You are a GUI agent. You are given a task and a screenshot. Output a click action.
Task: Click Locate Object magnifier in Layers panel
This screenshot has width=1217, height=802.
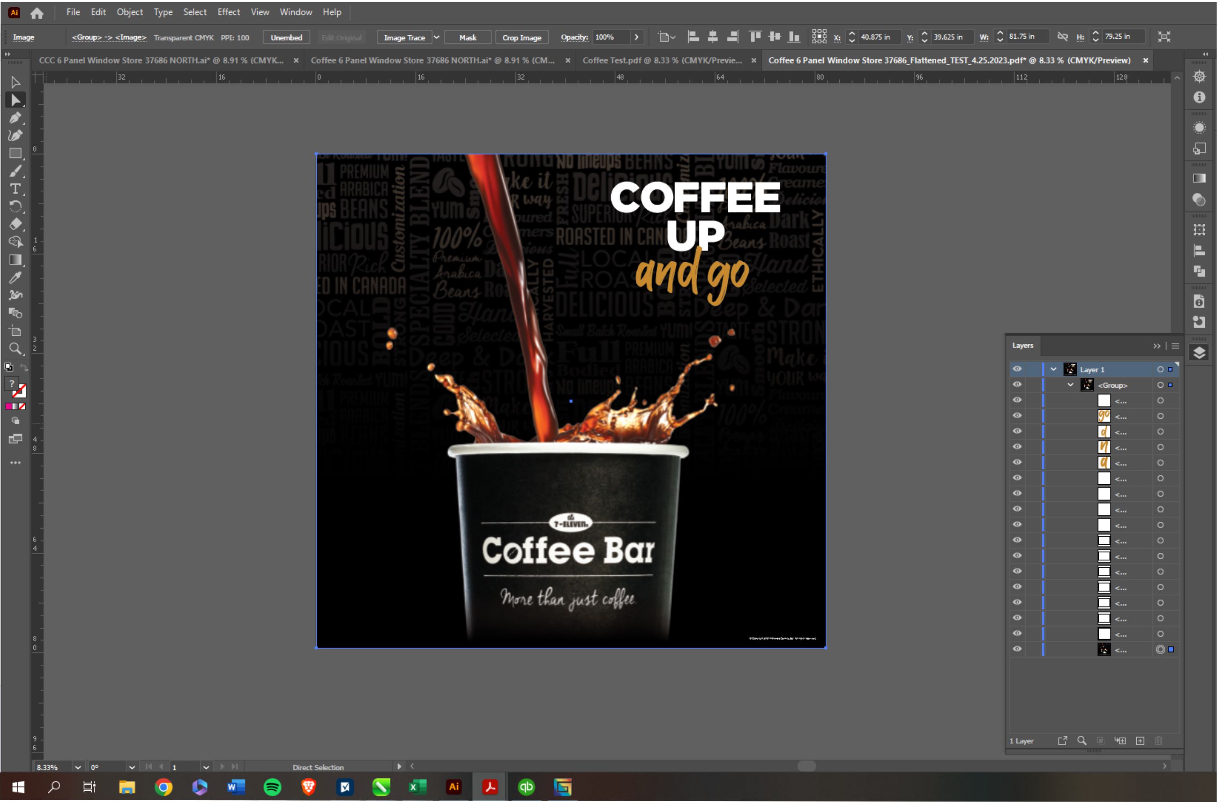[1082, 741]
